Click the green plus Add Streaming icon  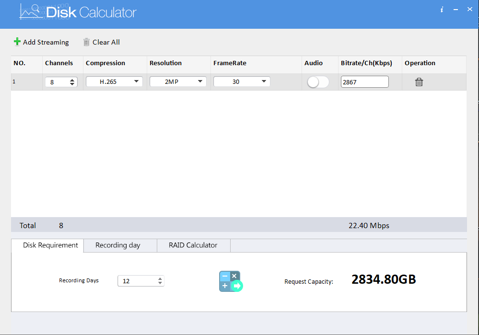(x=17, y=42)
